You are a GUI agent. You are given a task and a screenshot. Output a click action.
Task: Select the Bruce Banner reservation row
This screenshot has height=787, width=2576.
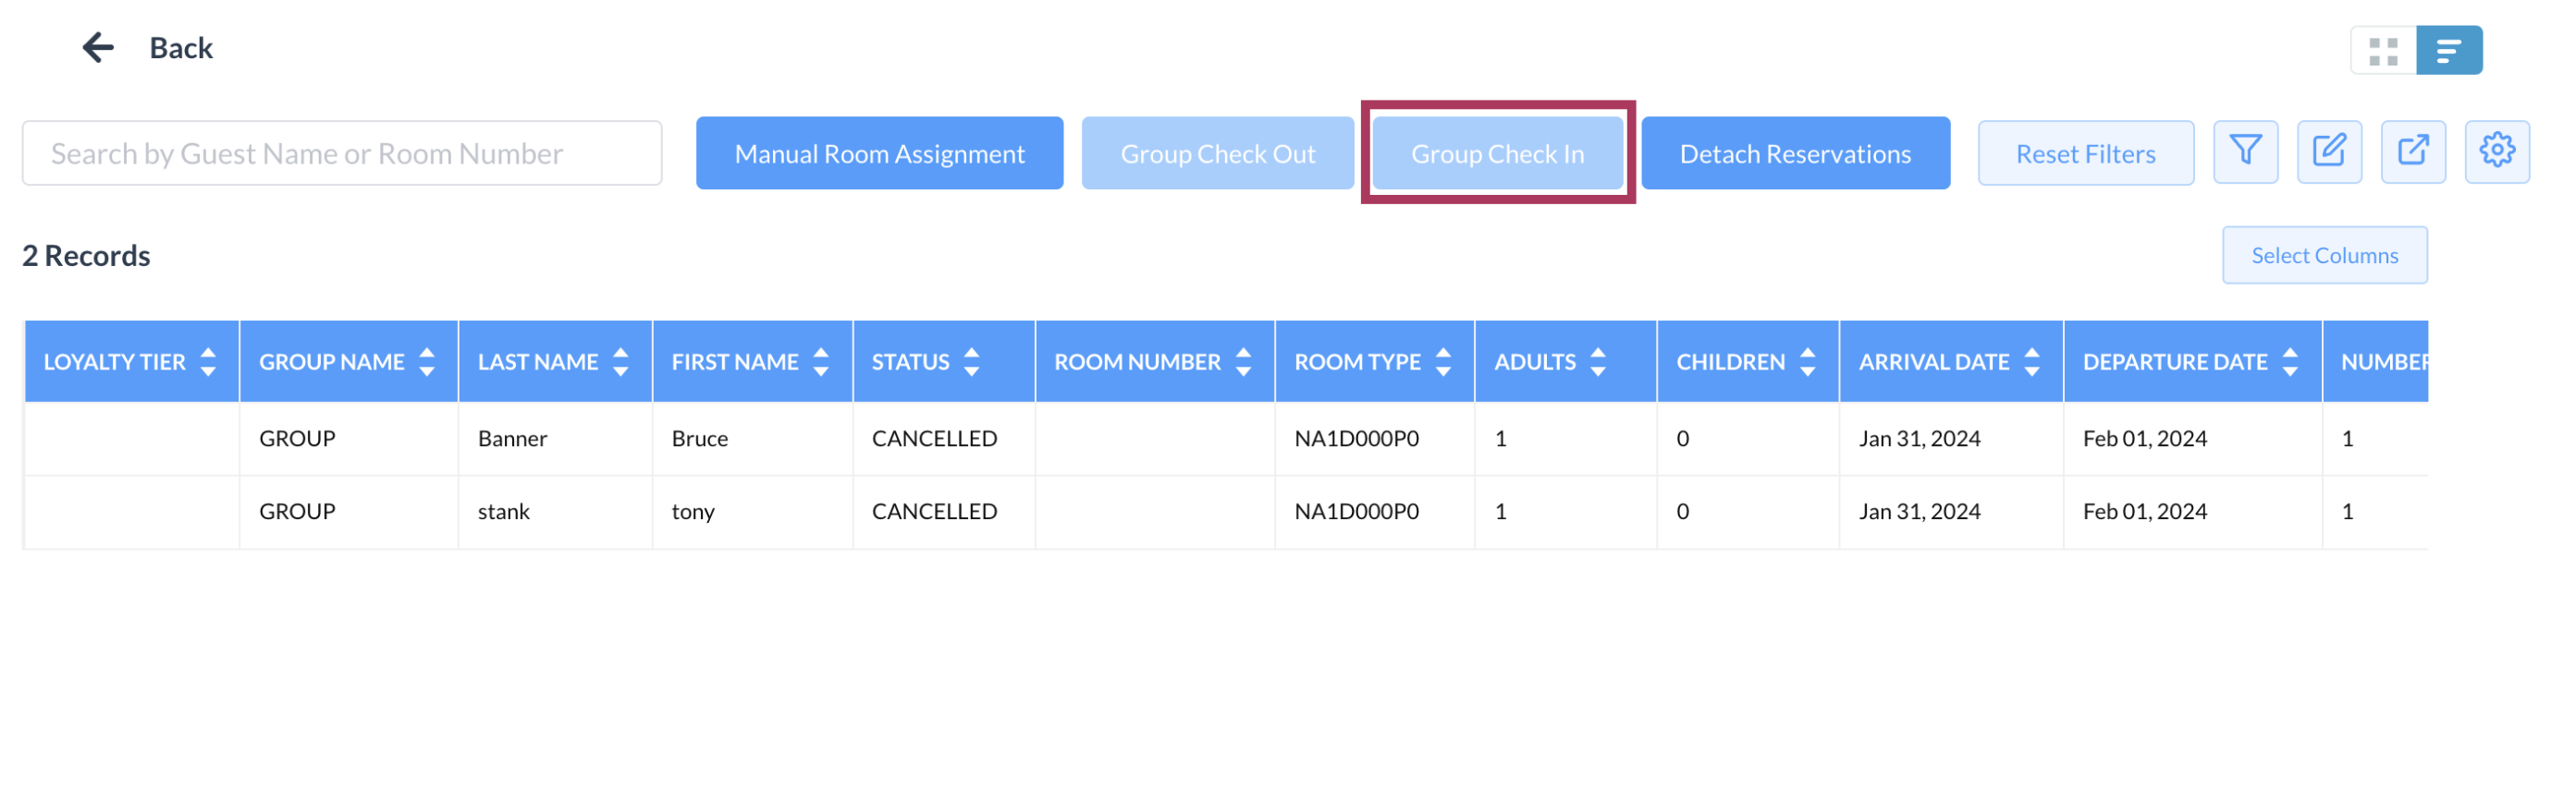[x=700, y=439]
